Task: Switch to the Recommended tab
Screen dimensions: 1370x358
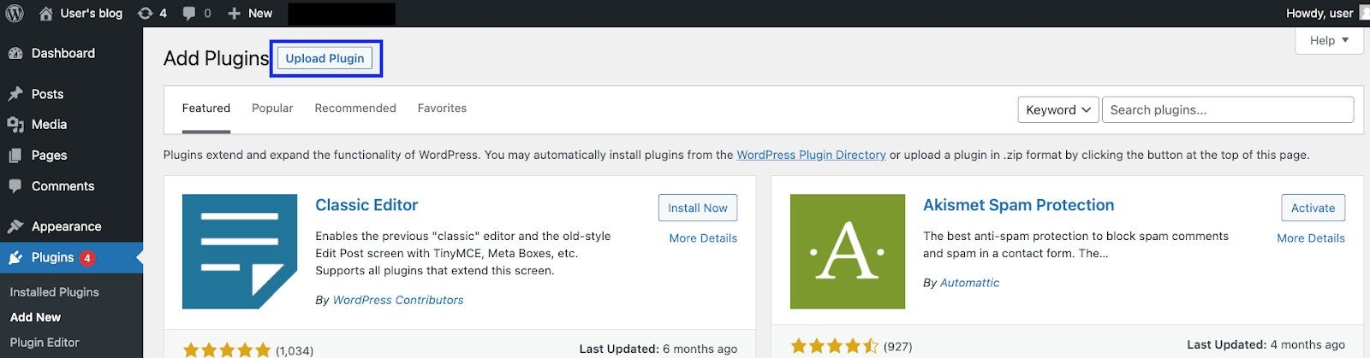Action: pyautogui.click(x=355, y=109)
